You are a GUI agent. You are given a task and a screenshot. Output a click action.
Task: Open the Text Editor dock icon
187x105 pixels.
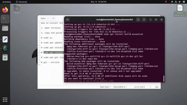[x=5, y=39]
